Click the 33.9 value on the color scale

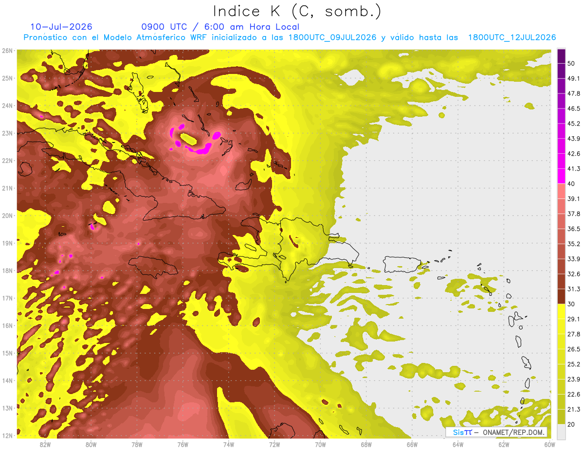click(x=574, y=259)
